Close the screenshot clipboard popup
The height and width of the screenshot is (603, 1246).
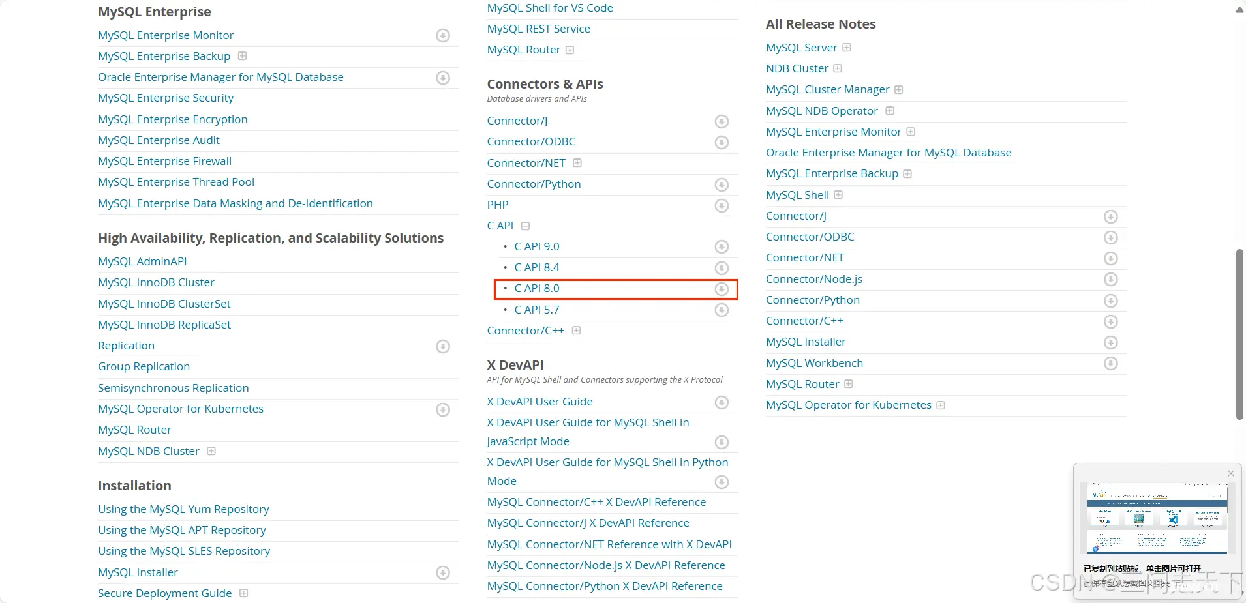pyautogui.click(x=1231, y=473)
